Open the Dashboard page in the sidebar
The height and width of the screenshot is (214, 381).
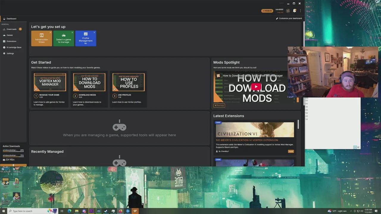tap(13, 19)
